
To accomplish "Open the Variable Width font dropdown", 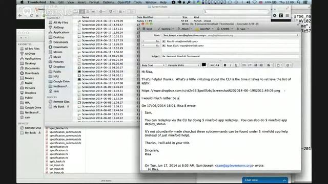I will 183,65.
